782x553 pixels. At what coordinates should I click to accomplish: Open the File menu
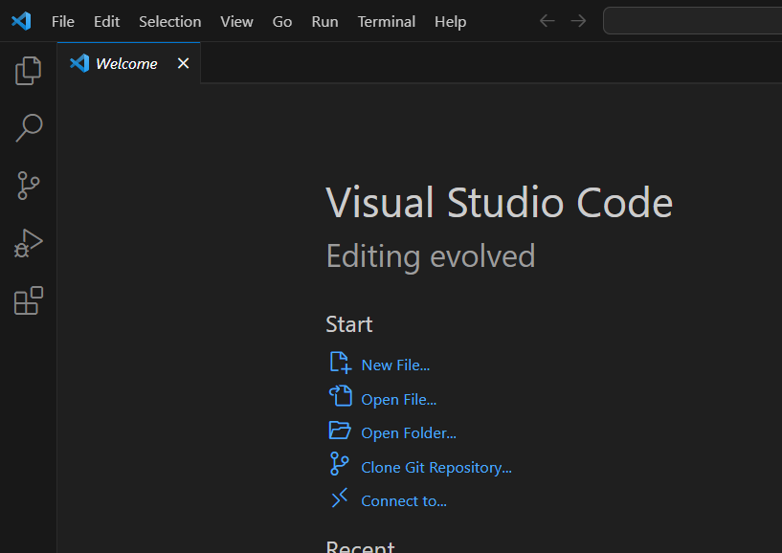pyautogui.click(x=63, y=22)
